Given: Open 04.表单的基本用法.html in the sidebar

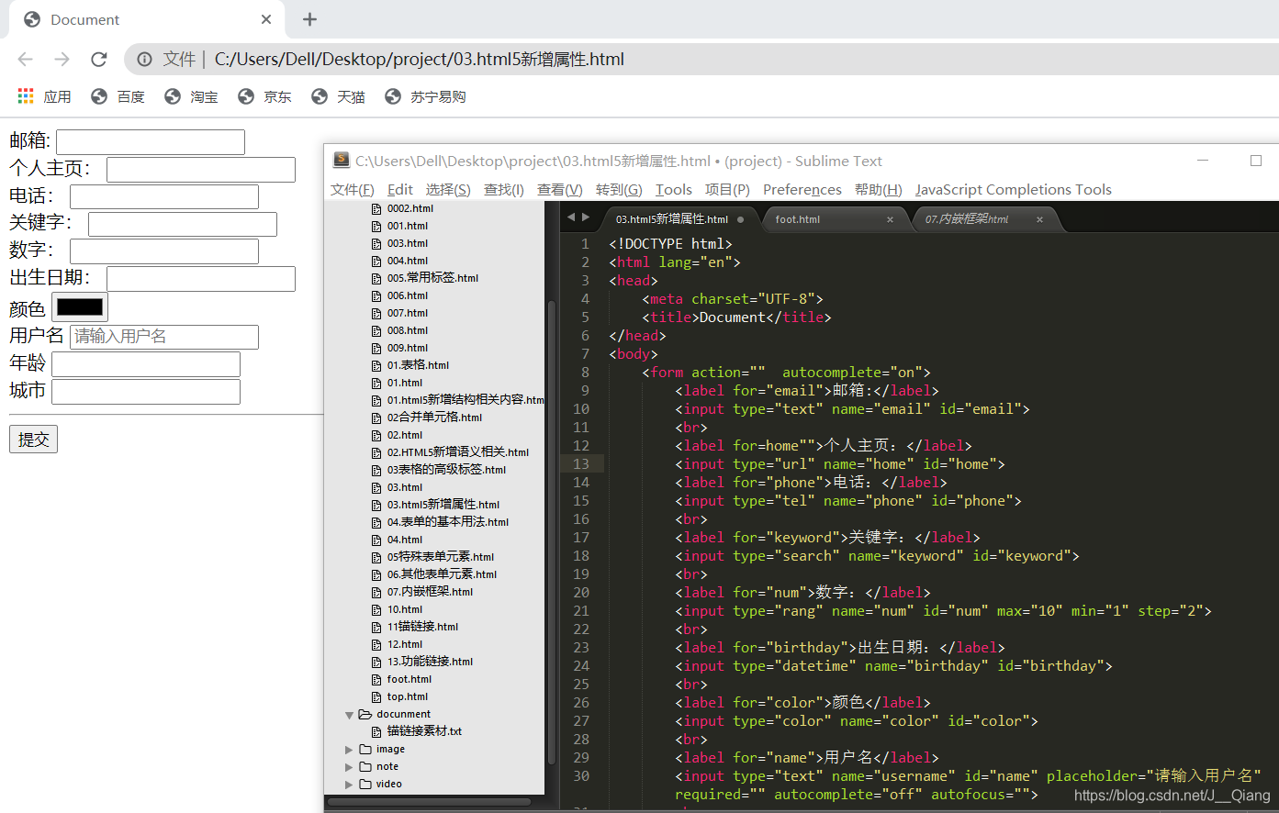Looking at the screenshot, I should point(447,522).
